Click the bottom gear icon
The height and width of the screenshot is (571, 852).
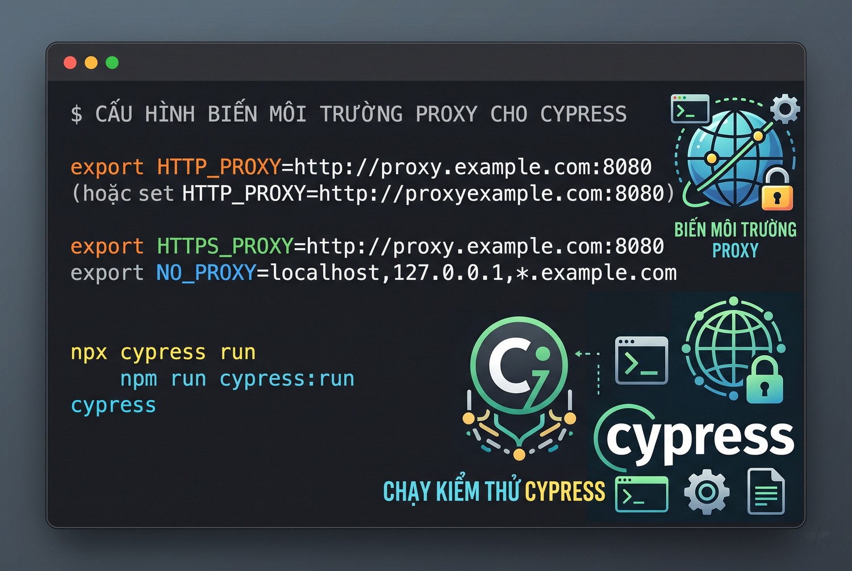(x=707, y=492)
